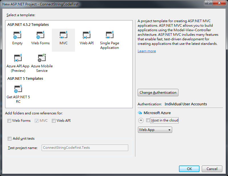Open the Learn more link
Screen dimensions: 228x176
tap(147, 51)
